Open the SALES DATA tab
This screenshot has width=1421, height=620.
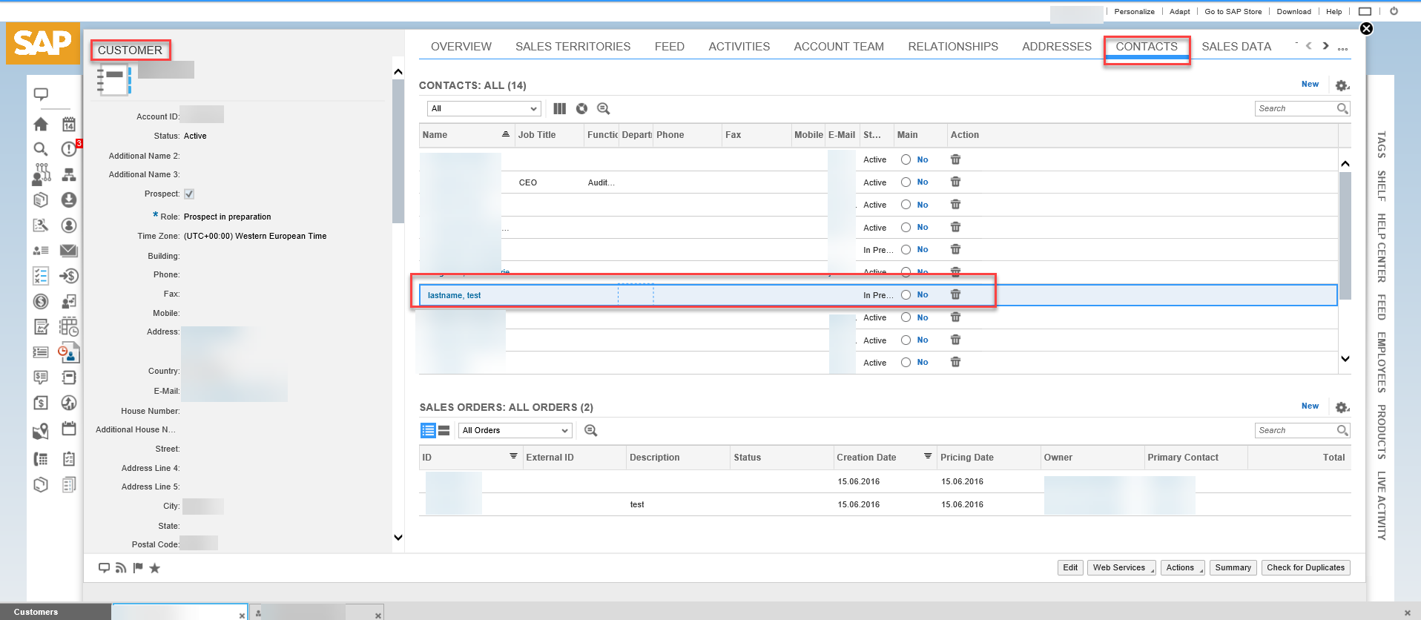[1236, 47]
